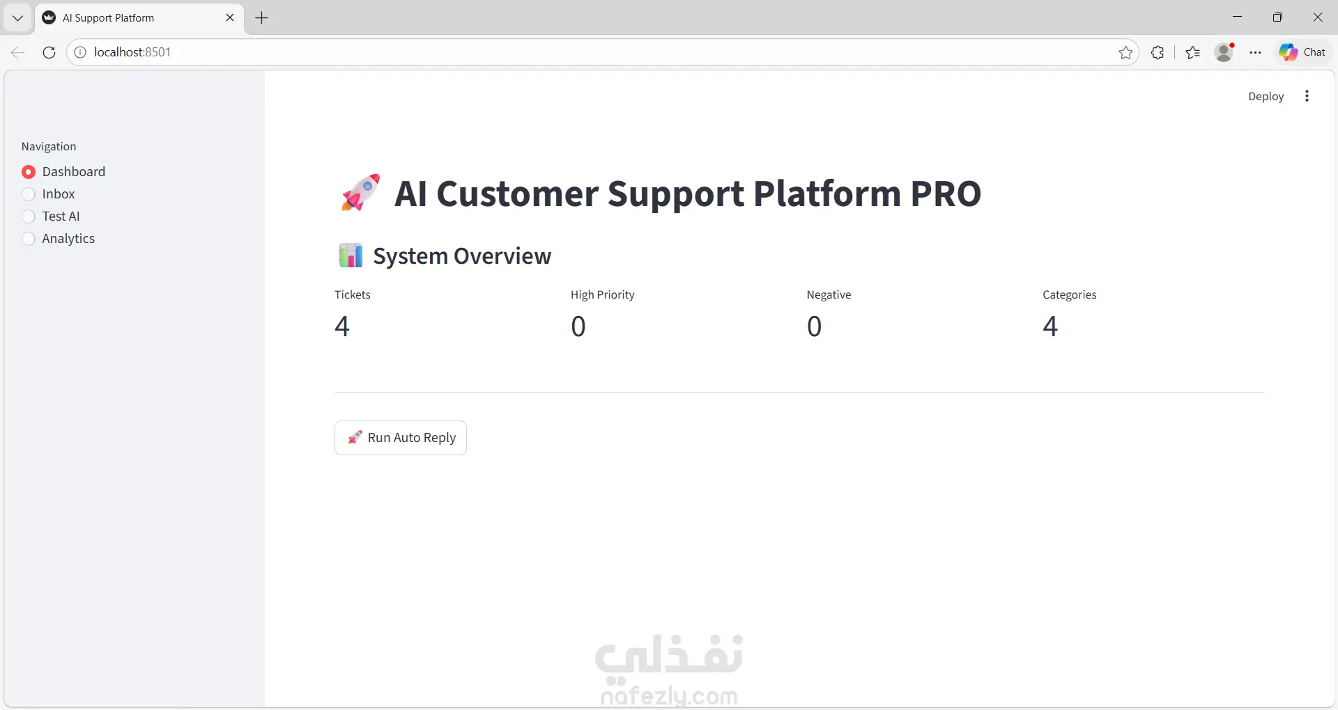Switch to the AI Support Platform tab
Screen dimensions: 1338x710
coord(132,18)
